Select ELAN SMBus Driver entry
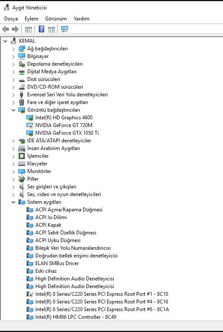 click(57, 263)
